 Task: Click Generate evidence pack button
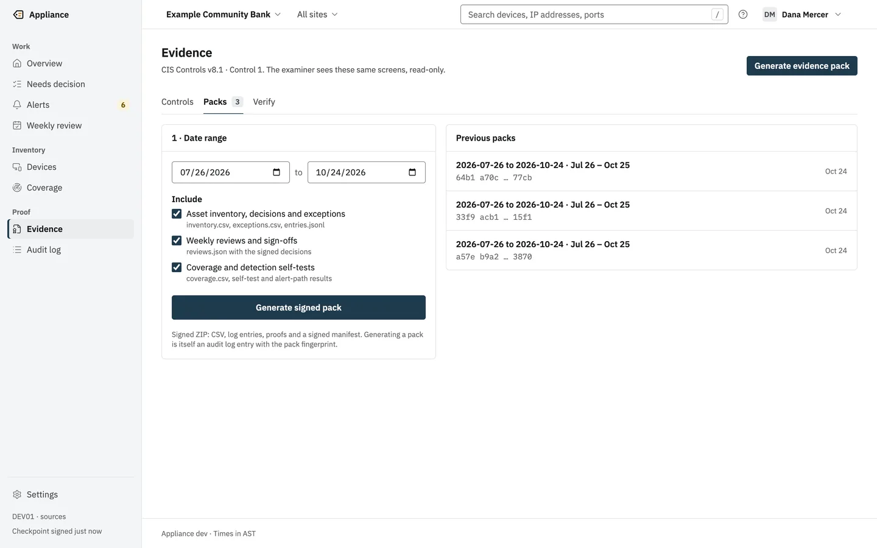tap(802, 66)
